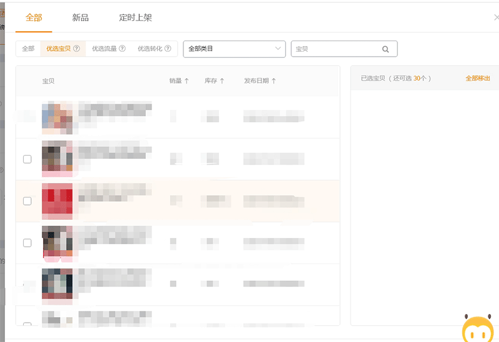Click help icon next to 优选转化

[x=168, y=49]
